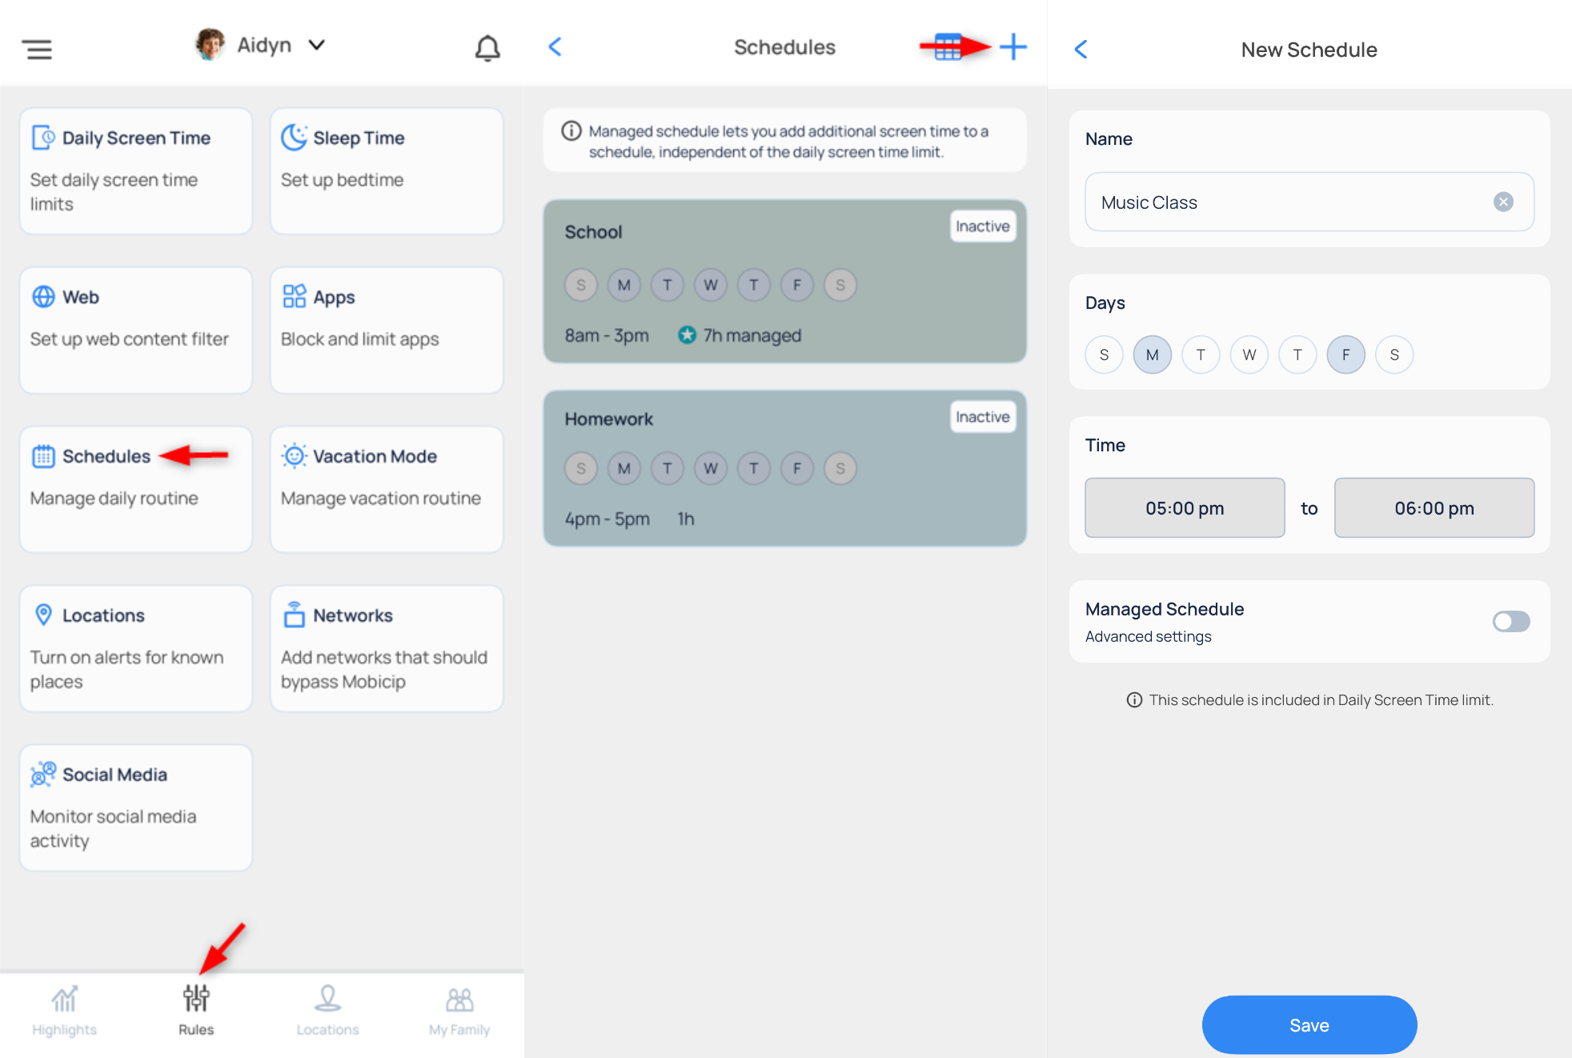Screen dimensions: 1572x1058
Task: Open Advanced settings under Managed Schedule
Action: point(1148,636)
